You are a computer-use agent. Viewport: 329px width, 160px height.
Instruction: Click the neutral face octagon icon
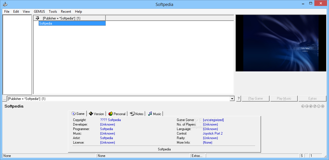319,106
